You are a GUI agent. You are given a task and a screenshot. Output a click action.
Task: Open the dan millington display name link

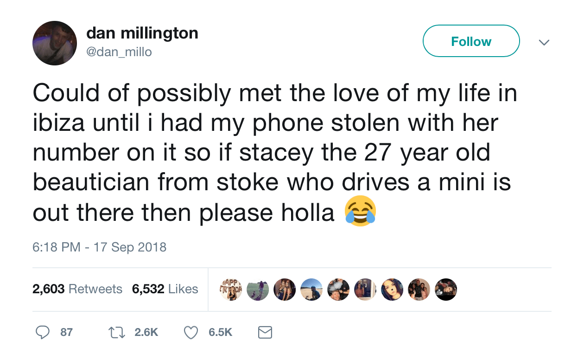142,33
